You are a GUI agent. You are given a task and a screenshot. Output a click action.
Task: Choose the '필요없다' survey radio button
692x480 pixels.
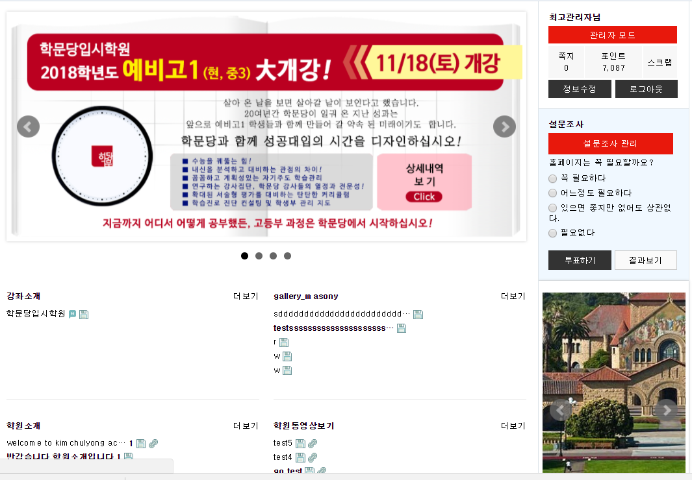[553, 233]
